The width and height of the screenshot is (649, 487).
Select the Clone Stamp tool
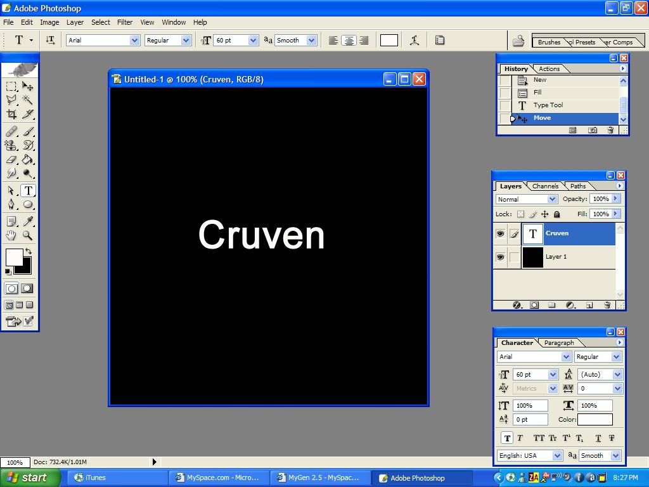click(11, 145)
